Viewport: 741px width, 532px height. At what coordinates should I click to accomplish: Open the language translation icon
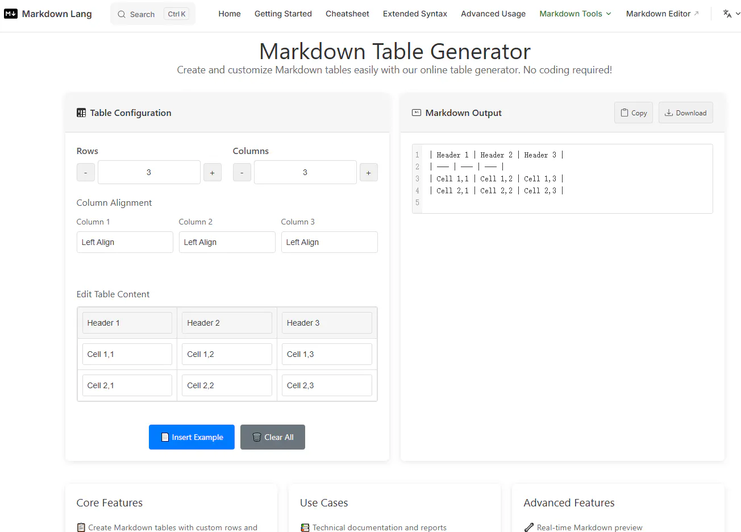click(x=727, y=14)
